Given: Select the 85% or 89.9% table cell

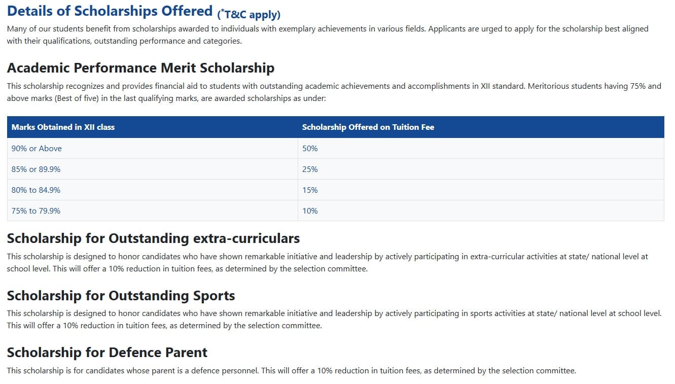Looking at the screenshot, I should click(x=36, y=169).
